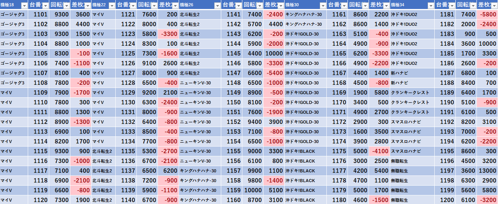498x204 pixels.
Task: Open 差枚 filter dropdown above row 1141's -2400
Action: [x=280, y=5]
